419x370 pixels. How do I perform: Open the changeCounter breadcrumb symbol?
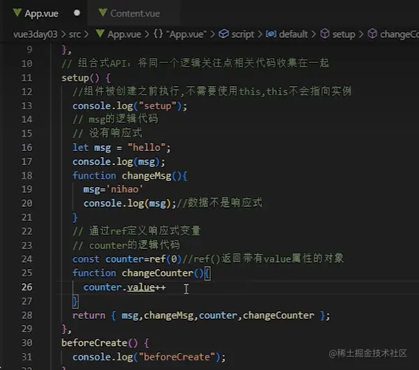[x=400, y=34]
